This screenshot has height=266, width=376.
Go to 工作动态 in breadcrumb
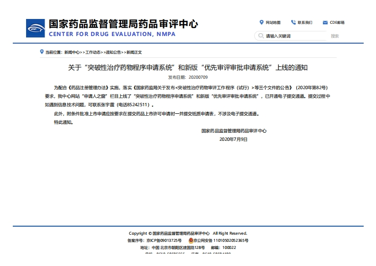[x=93, y=52]
